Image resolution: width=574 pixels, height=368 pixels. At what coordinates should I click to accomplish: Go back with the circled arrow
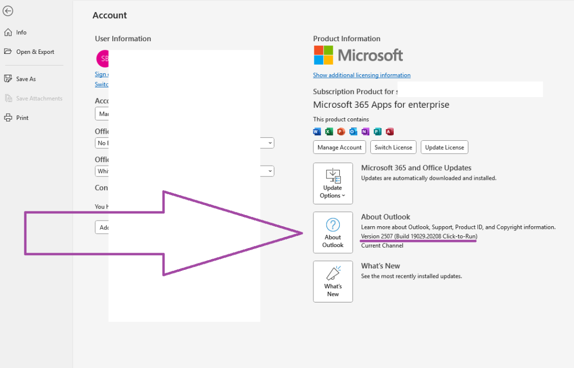[x=8, y=11]
